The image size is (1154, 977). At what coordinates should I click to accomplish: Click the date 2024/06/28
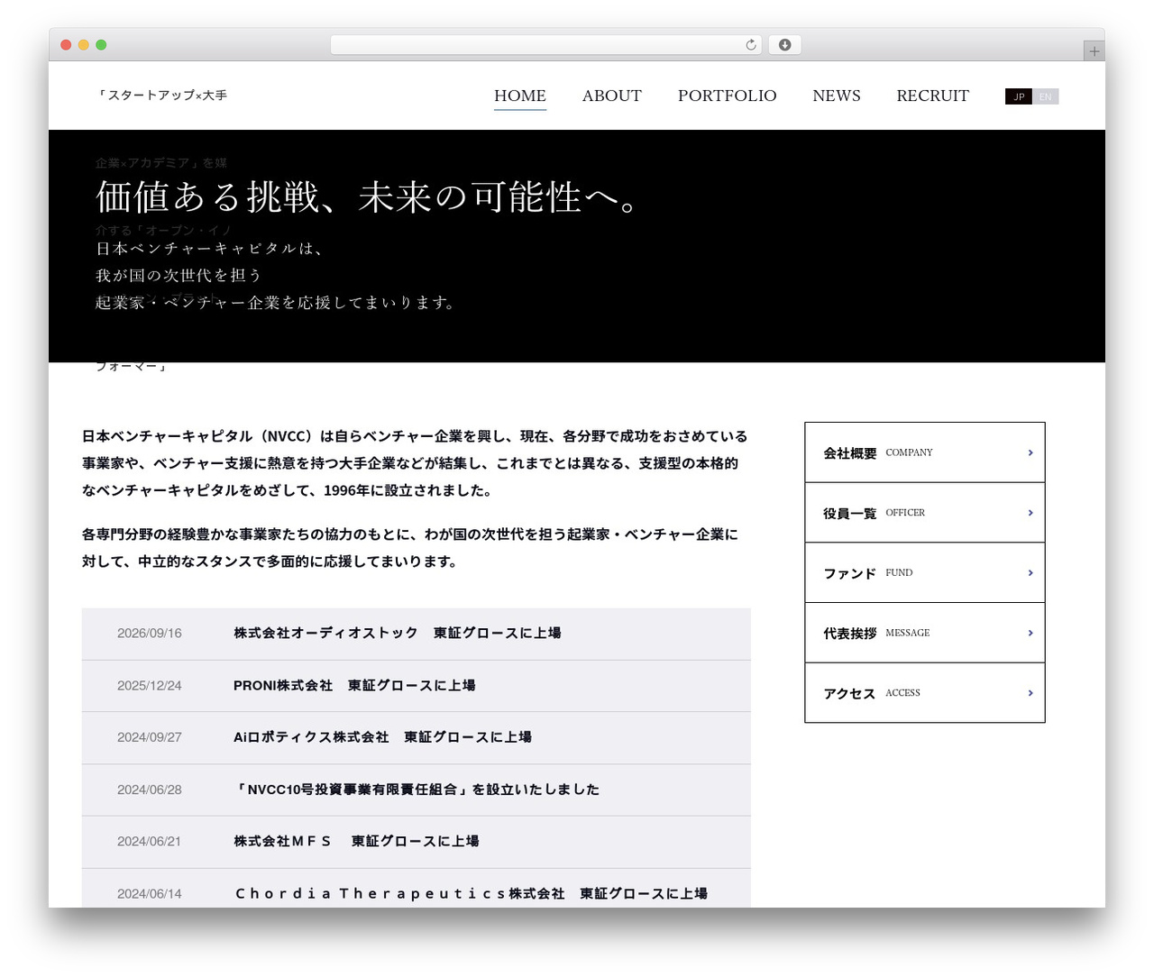(x=150, y=790)
